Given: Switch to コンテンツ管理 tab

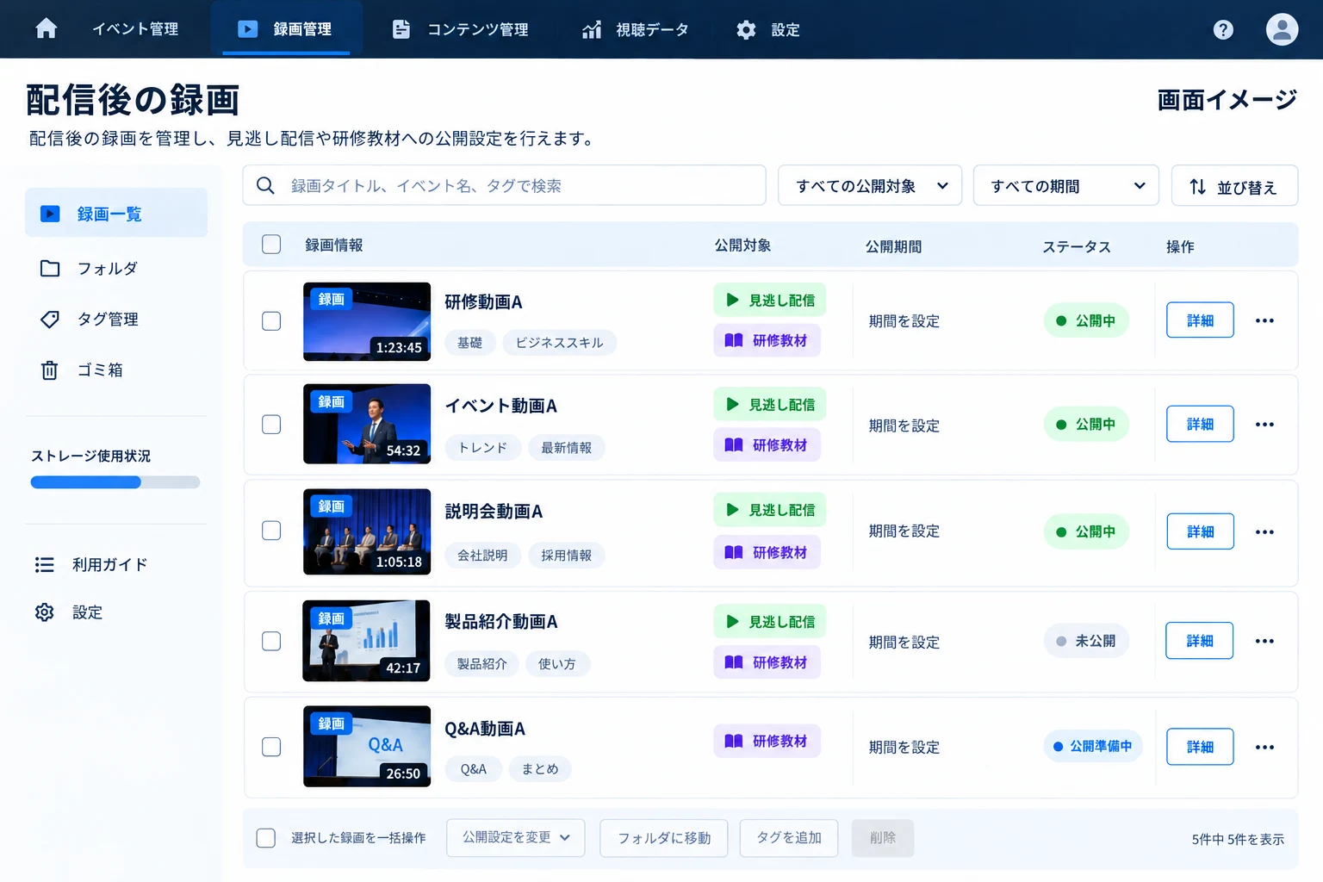Looking at the screenshot, I should 461,29.
